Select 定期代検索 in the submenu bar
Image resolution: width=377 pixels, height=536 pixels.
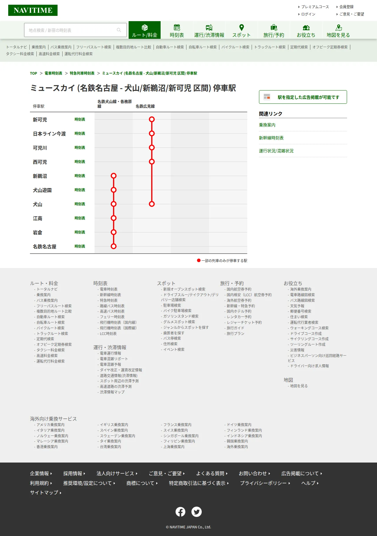pos(299,47)
